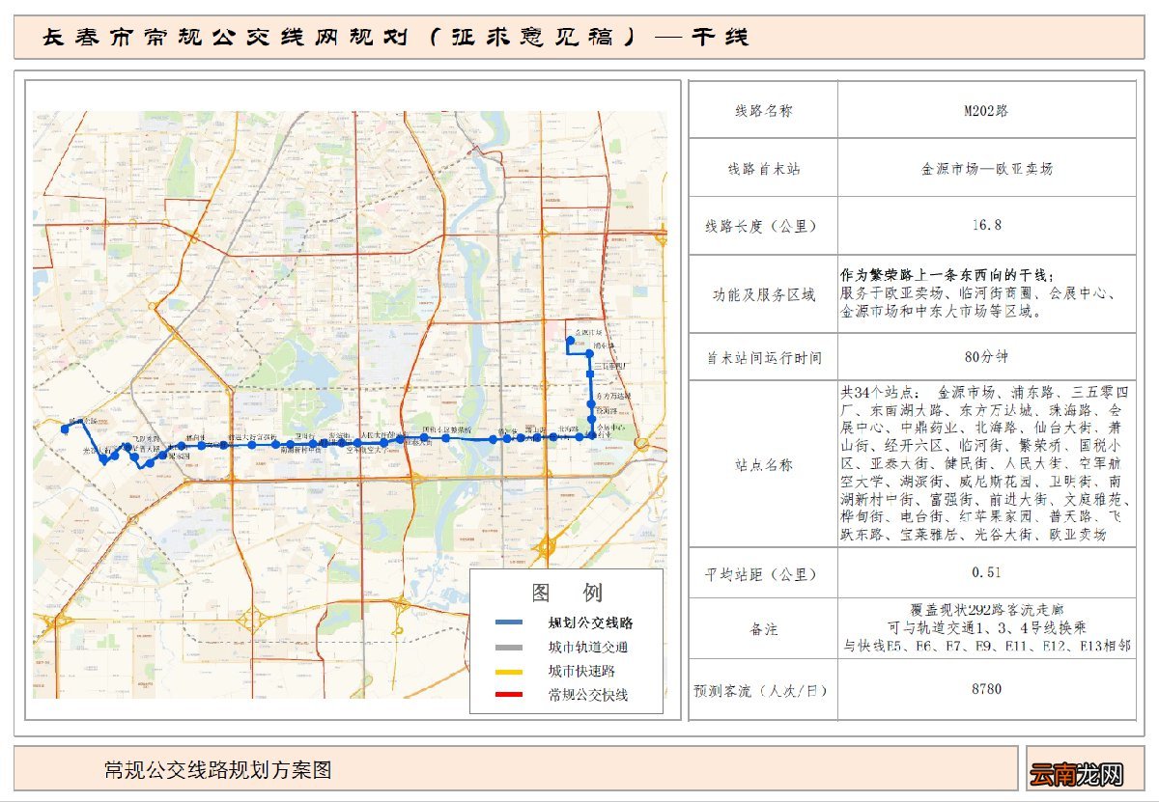
Task: Click the 功能及服务区域 header cell
Action: click(x=763, y=294)
